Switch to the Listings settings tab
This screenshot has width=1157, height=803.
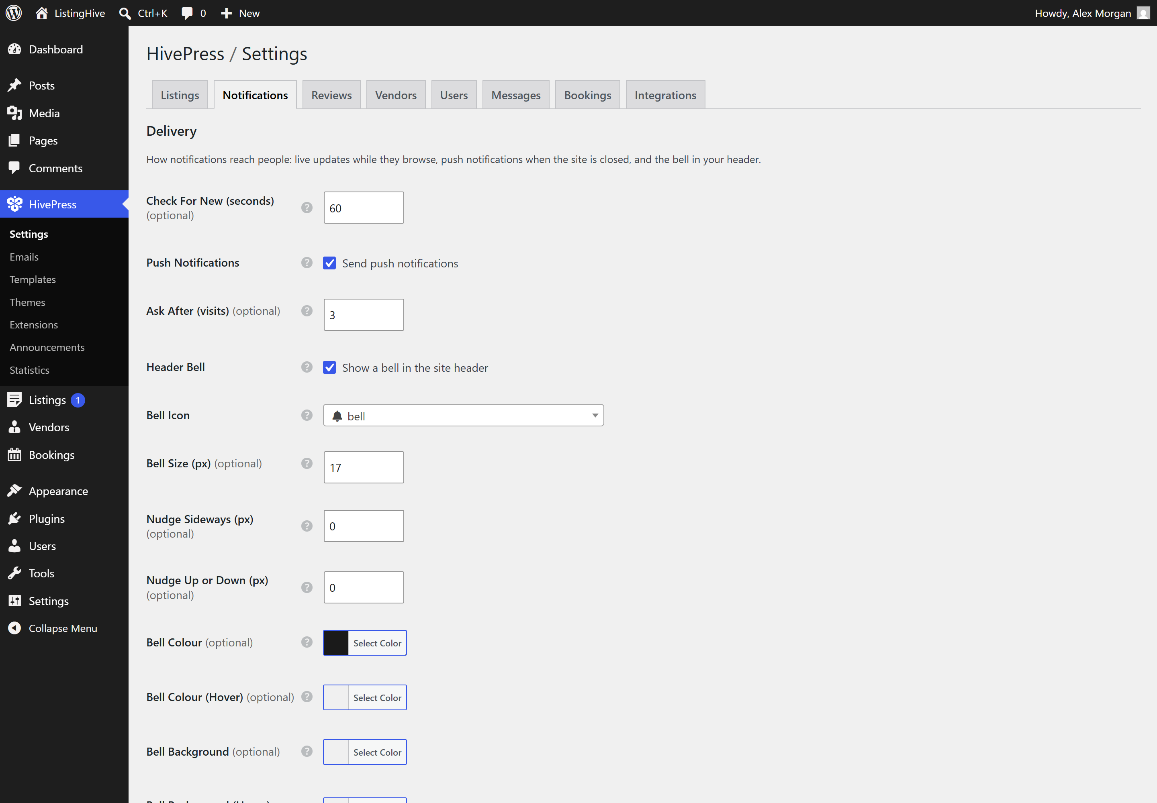coord(180,95)
